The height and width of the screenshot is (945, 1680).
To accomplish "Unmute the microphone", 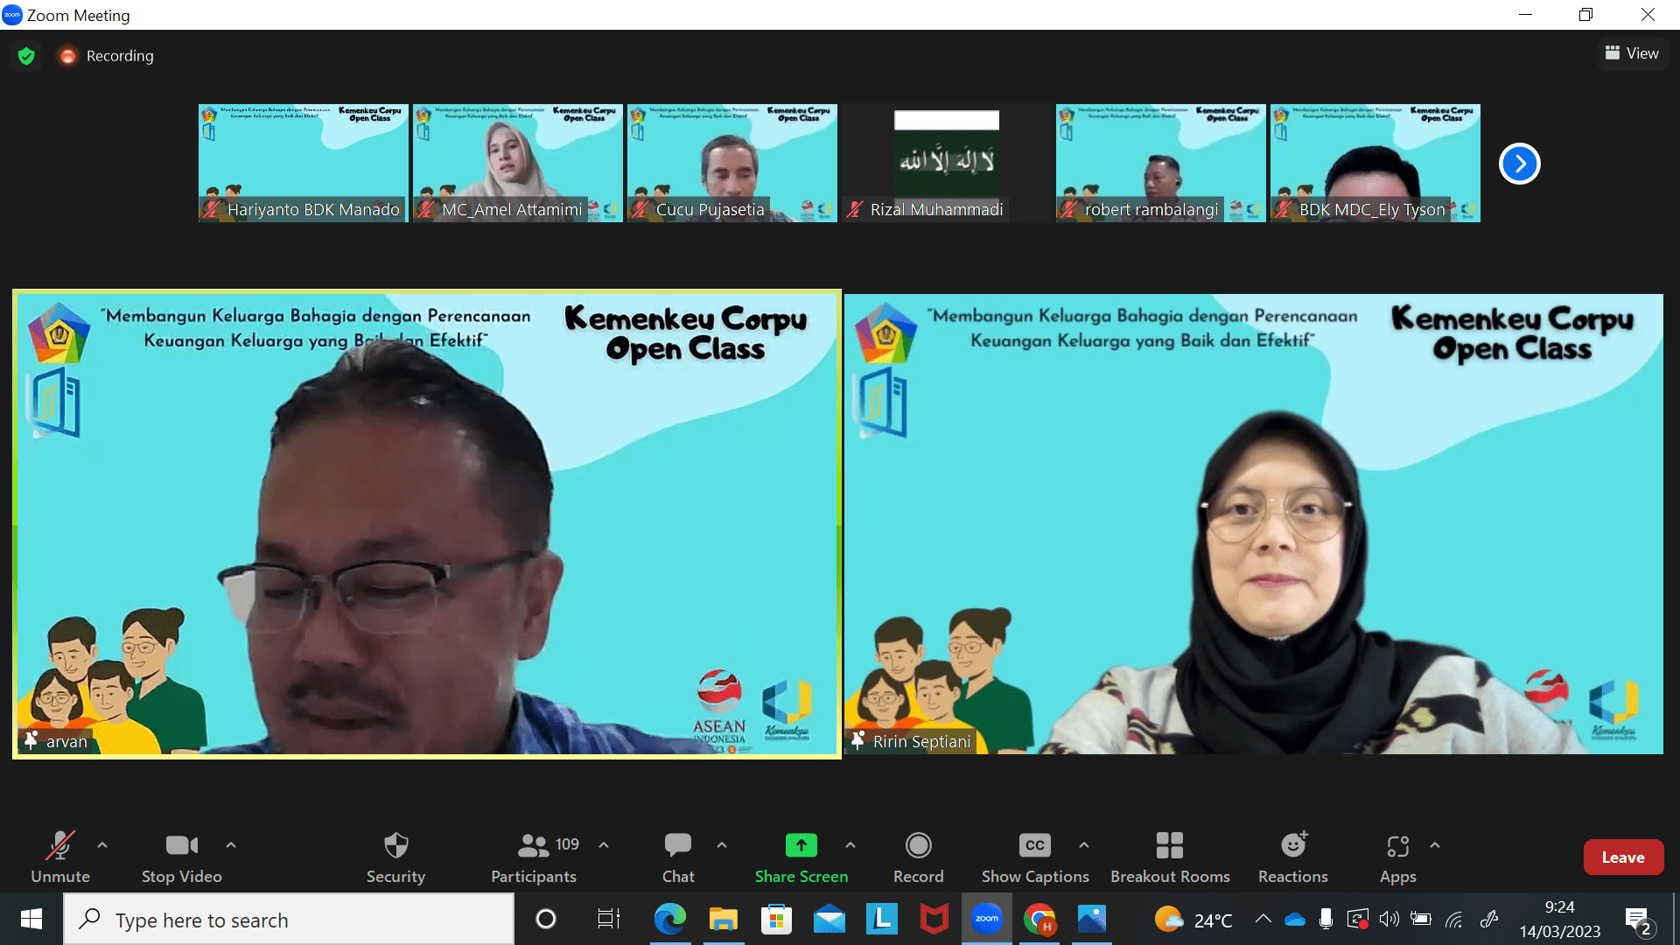I will (60, 857).
